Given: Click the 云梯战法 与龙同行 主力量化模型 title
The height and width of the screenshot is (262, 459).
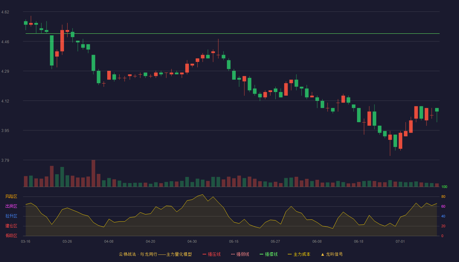Looking at the screenshot, I should (155, 254).
